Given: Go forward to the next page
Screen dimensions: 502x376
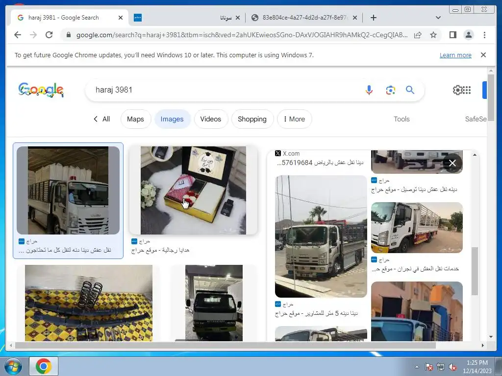Looking at the screenshot, I should coord(33,35).
